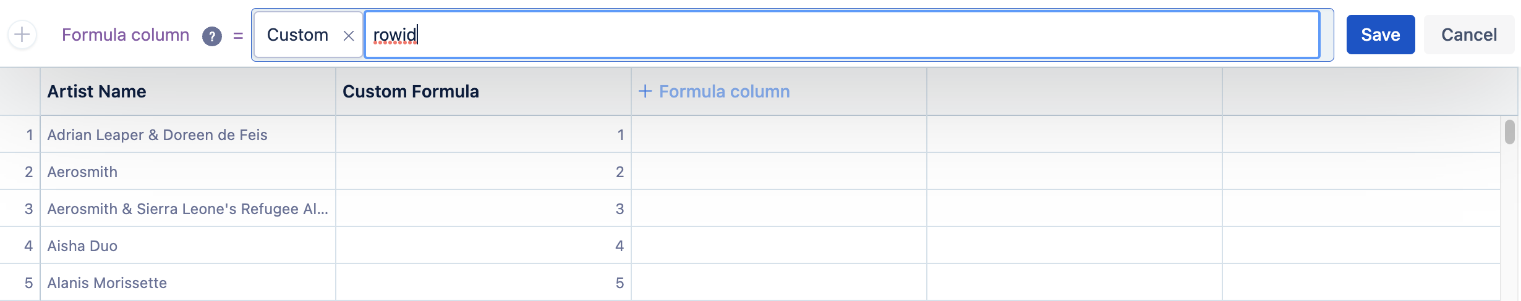Cancel formula editing
The height and width of the screenshot is (301, 1521).
[x=1468, y=35]
